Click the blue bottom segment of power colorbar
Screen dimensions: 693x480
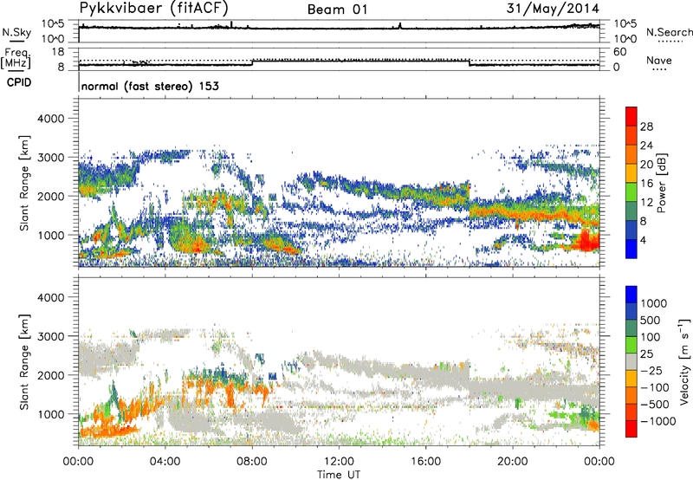(631, 249)
